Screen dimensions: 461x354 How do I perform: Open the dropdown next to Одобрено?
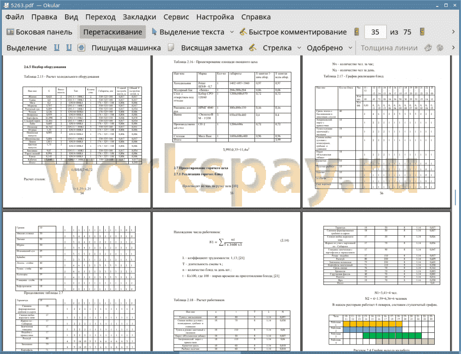tap(350, 48)
